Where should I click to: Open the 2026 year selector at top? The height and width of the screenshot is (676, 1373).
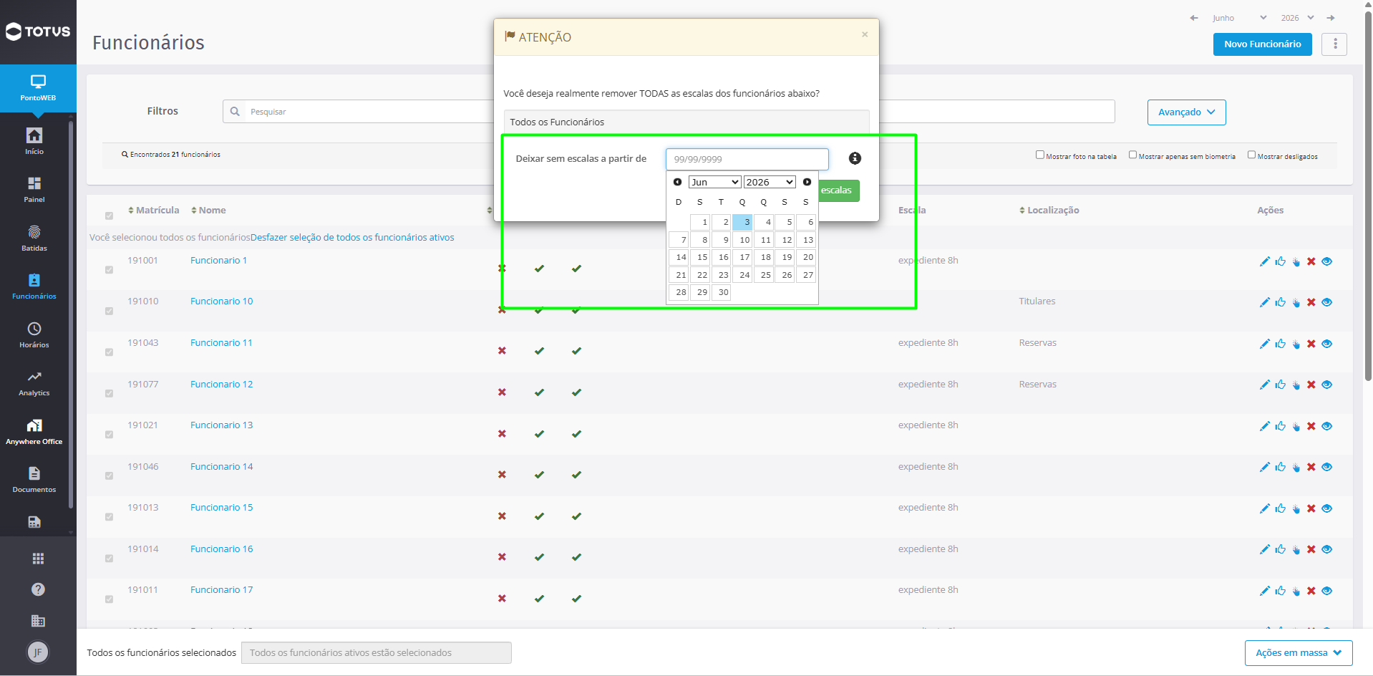[x=1297, y=18]
